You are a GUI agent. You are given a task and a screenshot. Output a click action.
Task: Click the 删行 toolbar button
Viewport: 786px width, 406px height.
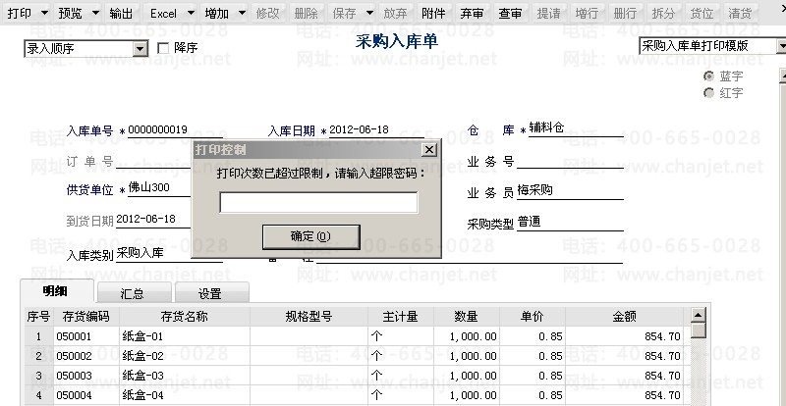click(625, 14)
